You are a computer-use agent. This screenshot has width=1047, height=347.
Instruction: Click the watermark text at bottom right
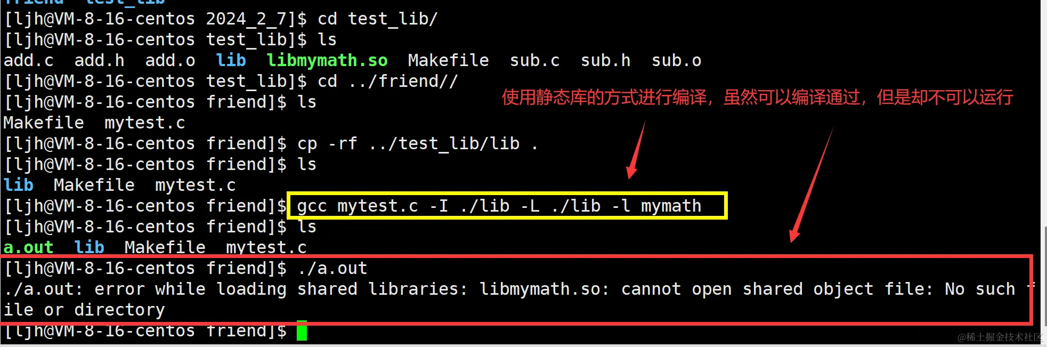pyautogui.click(x=1000, y=337)
